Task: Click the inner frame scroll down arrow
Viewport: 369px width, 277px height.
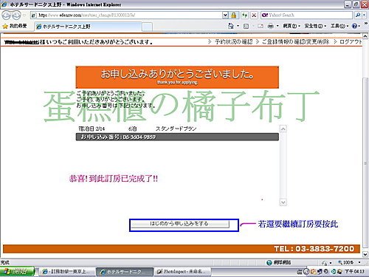Action: 283,202
